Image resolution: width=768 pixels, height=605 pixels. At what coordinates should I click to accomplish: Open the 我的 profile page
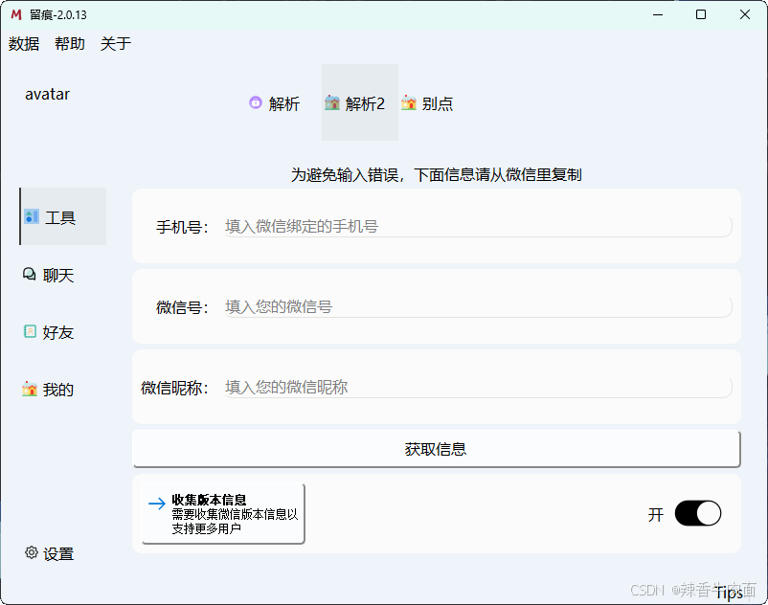tap(49, 390)
